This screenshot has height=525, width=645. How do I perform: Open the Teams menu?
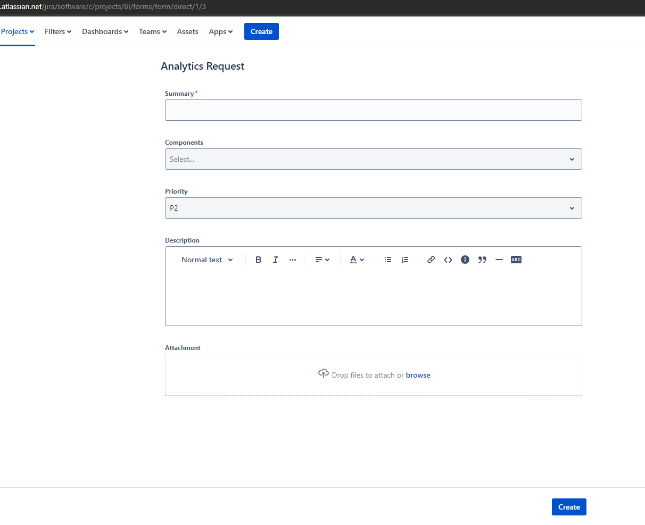[153, 31]
